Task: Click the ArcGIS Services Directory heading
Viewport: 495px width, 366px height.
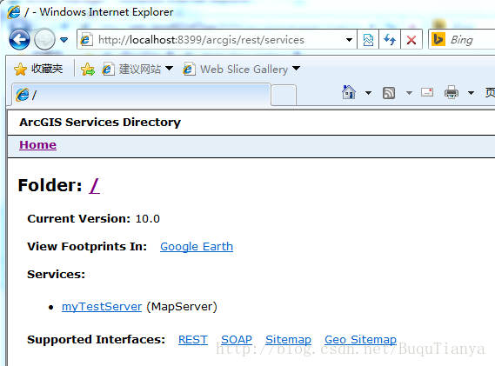Action: click(100, 122)
